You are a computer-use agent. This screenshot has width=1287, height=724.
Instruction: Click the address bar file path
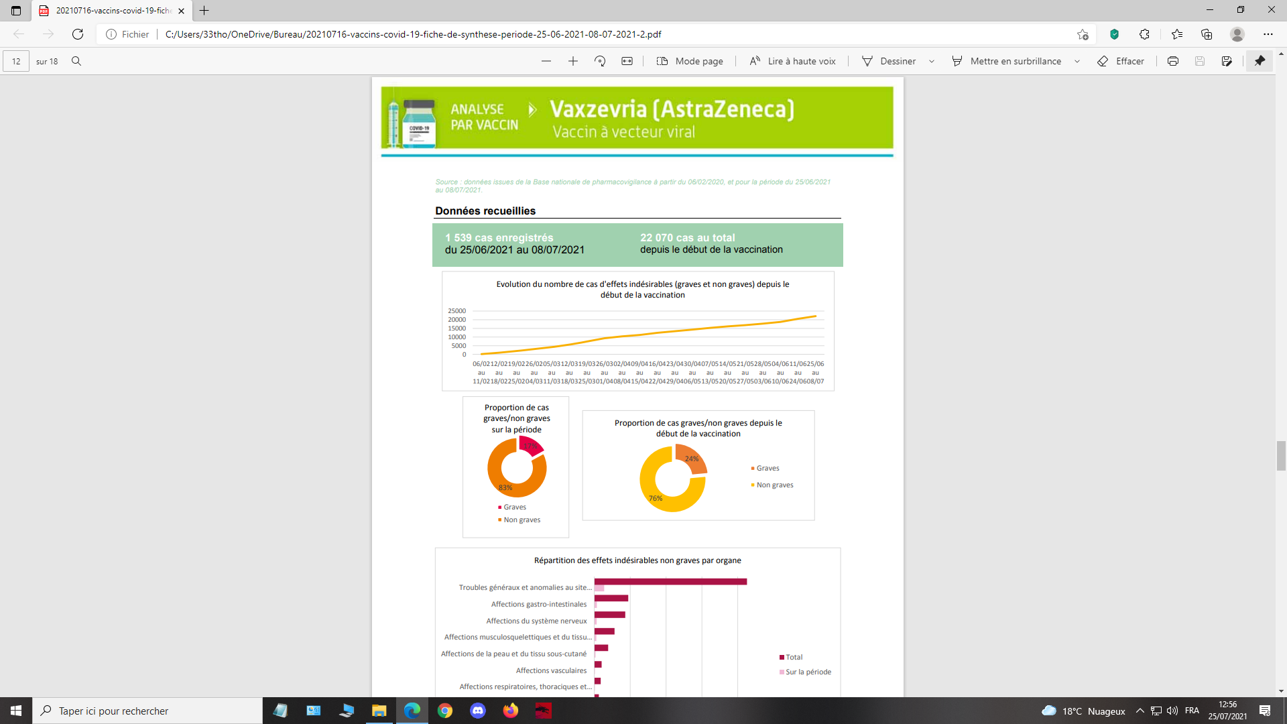(x=413, y=34)
